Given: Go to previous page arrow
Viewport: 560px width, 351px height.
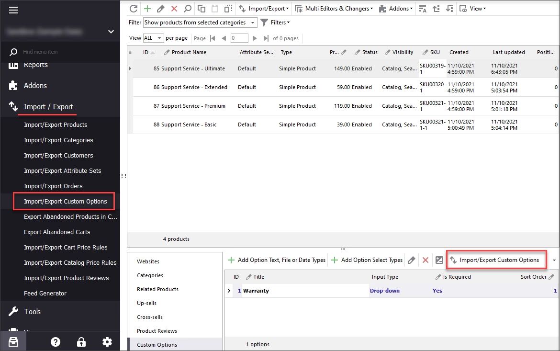Looking at the screenshot, I should pyautogui.click(x=224, y=38).
